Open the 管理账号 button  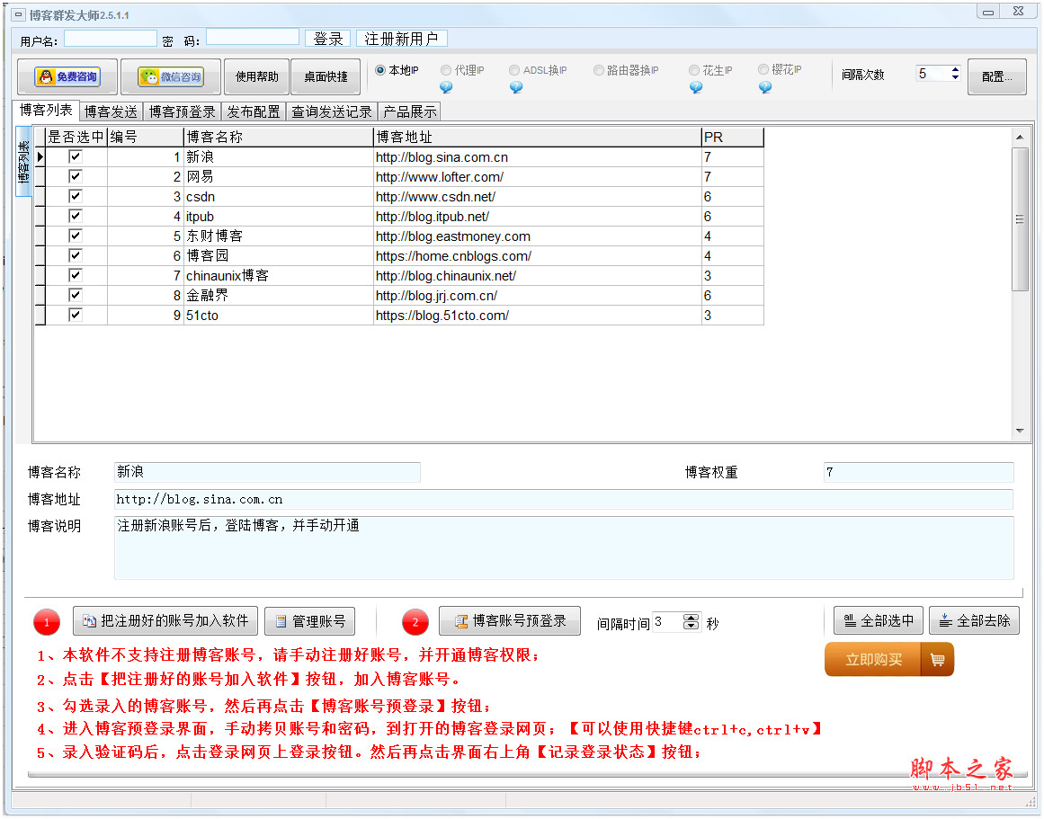tap(309, 621)
